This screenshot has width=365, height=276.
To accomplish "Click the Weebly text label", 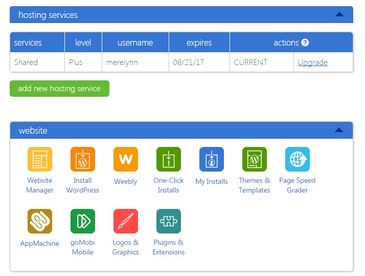I will (x=126, y=181).
